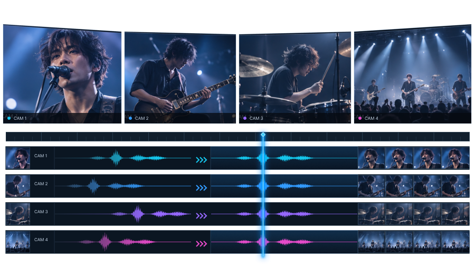Click the last filmstrip frame on the CAM 2 track

455,186
